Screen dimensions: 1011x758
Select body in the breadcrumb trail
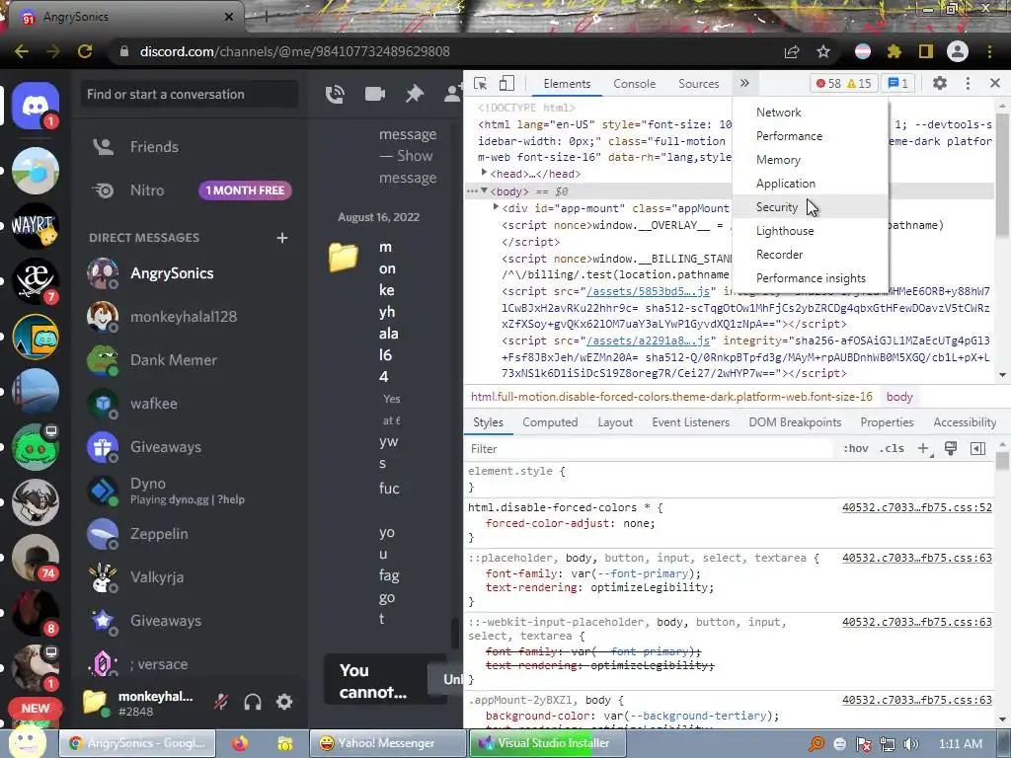(x=899, y=397)
